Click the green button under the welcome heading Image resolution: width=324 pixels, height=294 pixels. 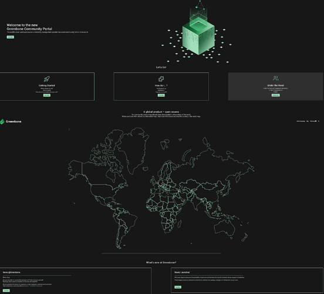coord(11,37)
